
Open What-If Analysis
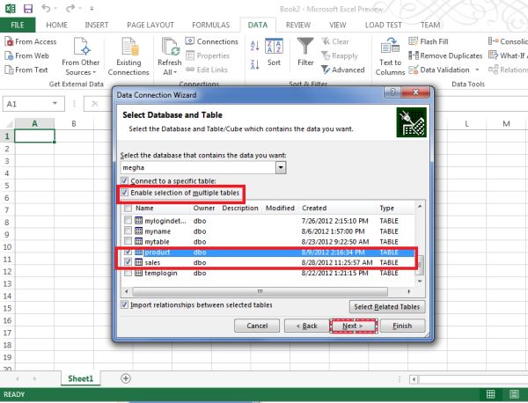(509, 56)
